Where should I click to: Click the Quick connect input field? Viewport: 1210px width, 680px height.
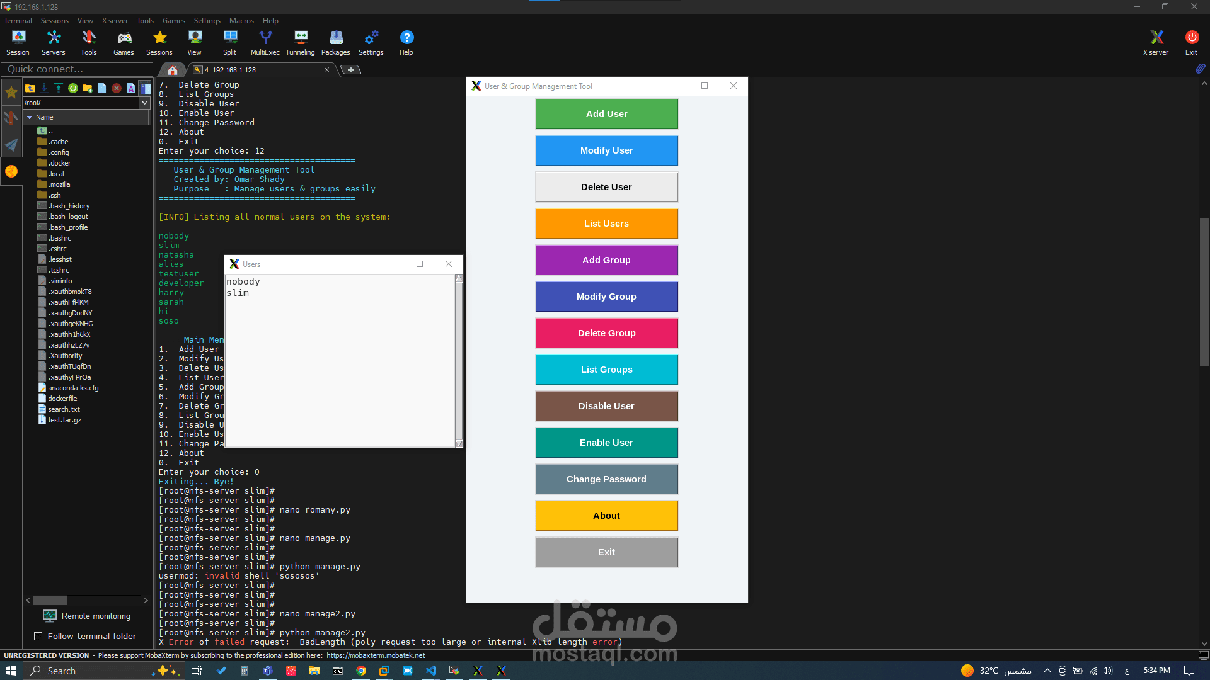tap(77, 69)
